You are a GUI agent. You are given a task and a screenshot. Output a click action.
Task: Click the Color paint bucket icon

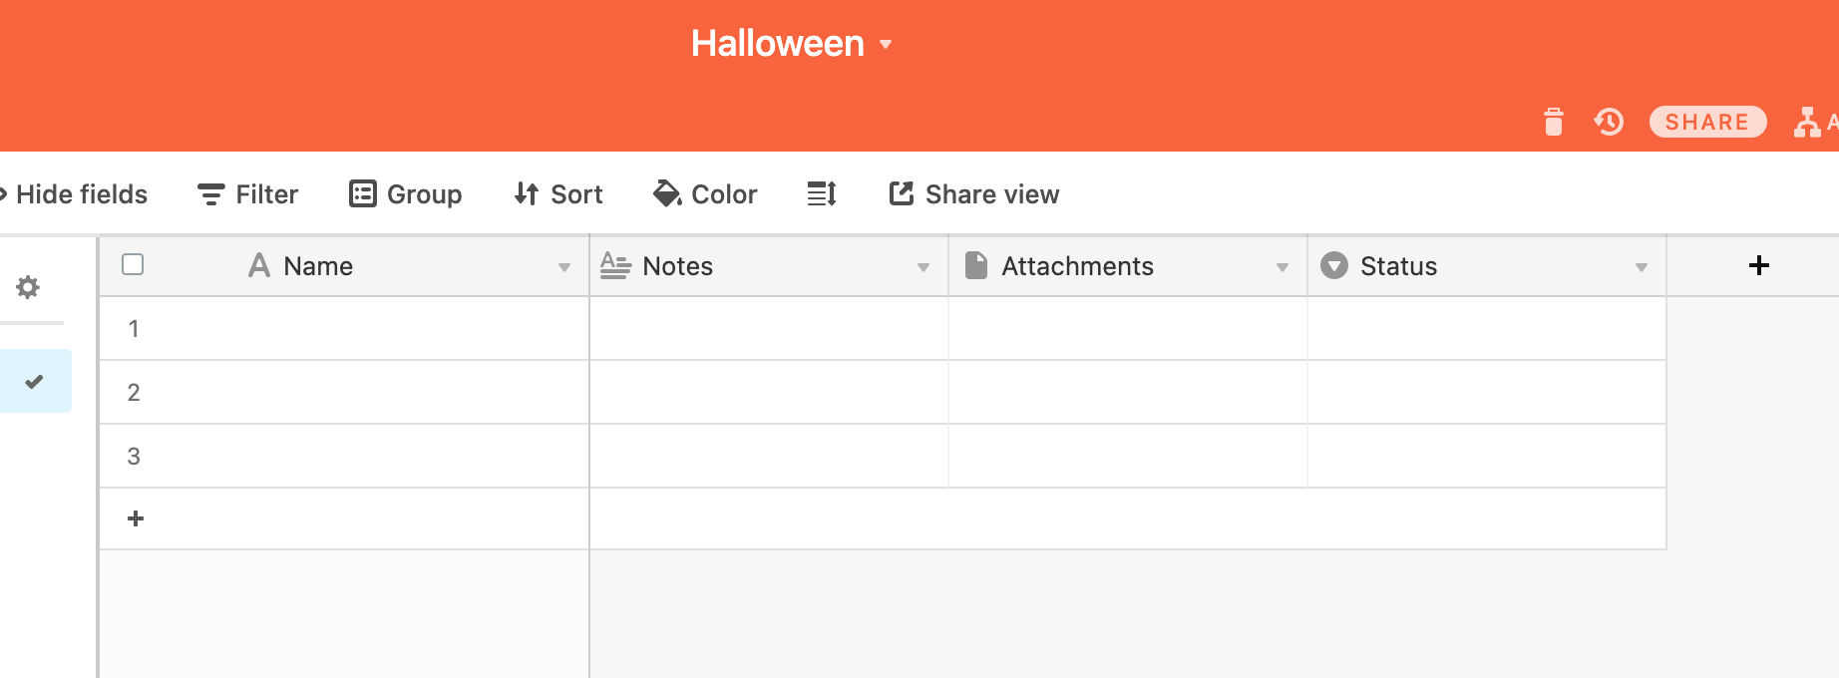(667, 193)
